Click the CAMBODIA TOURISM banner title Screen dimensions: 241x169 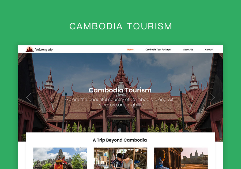[121, 26]
